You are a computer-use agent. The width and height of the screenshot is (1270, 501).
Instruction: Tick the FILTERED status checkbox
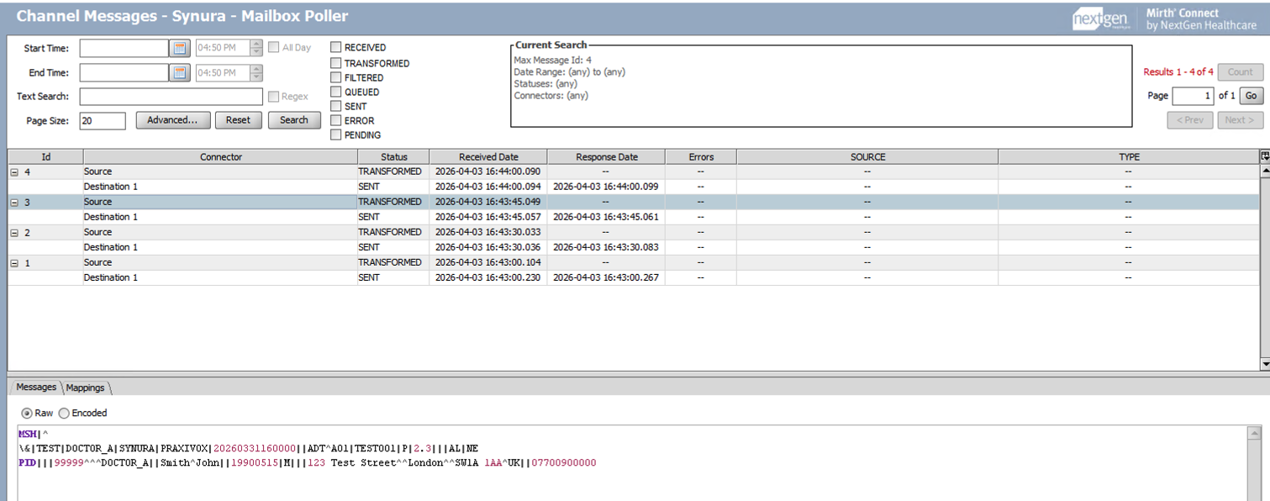336,77
